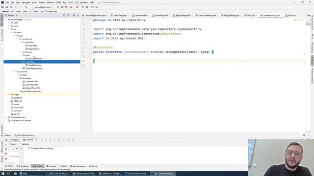The width and height of the screenshot is (314, 176).
Task: Collapse all in Project panel header
Action: (69, 15)
